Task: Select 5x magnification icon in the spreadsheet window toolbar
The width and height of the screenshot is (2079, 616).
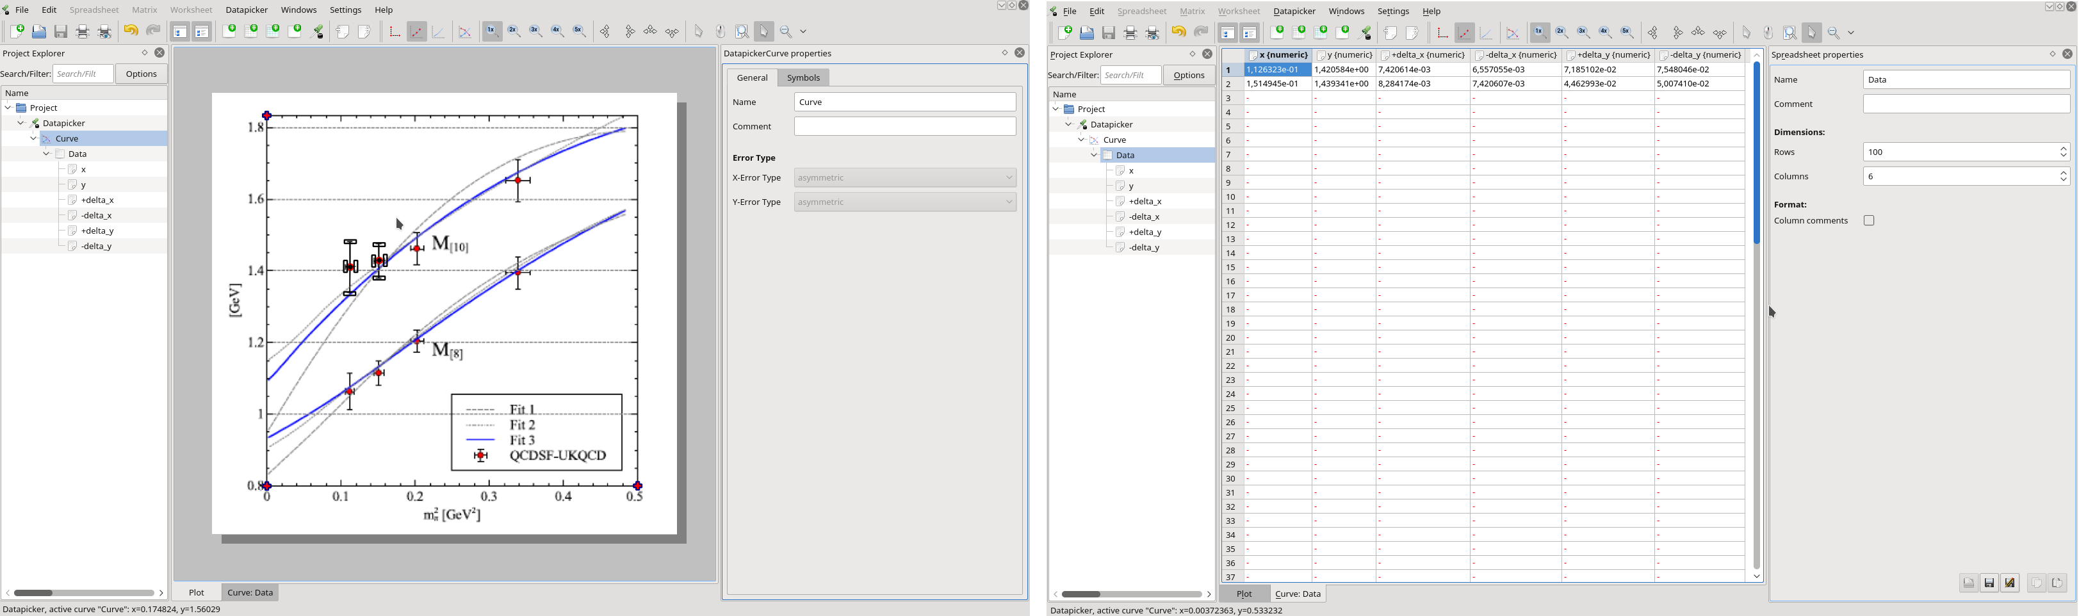Action: (1628, 33)
